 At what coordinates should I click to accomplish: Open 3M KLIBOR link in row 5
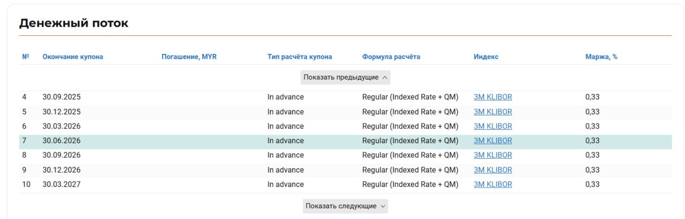coord(493,112)
